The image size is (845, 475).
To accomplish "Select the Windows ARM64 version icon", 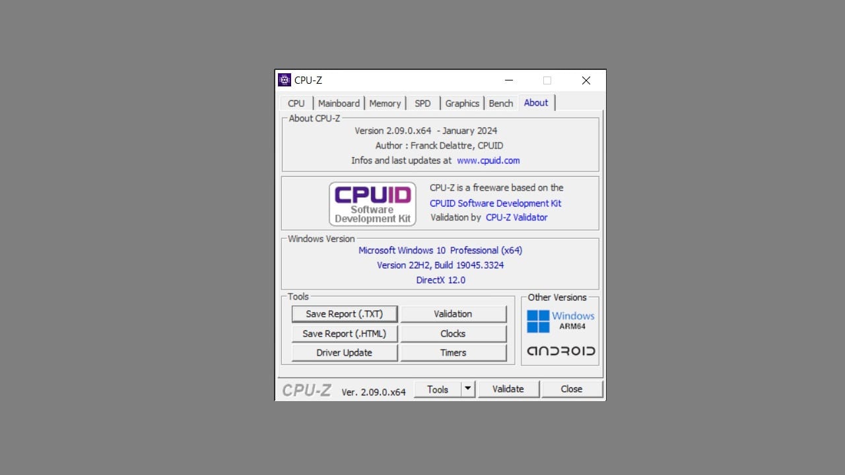I will 560,321.
